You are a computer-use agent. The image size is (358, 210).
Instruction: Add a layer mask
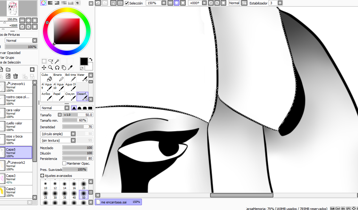32,70
